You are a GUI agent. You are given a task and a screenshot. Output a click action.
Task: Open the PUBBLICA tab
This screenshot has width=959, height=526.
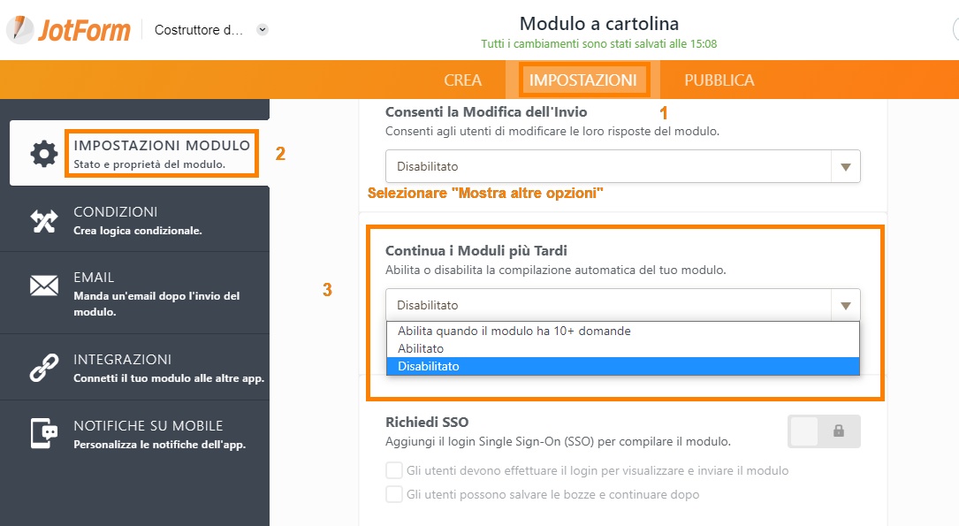[719, 80]
